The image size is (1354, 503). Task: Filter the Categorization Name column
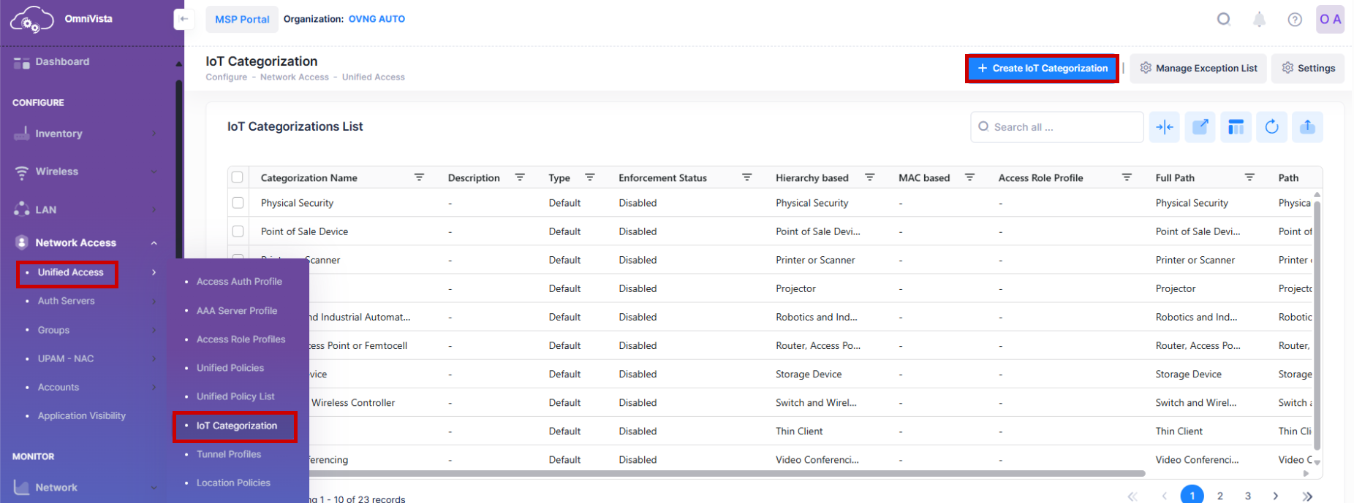pos(419,177)
